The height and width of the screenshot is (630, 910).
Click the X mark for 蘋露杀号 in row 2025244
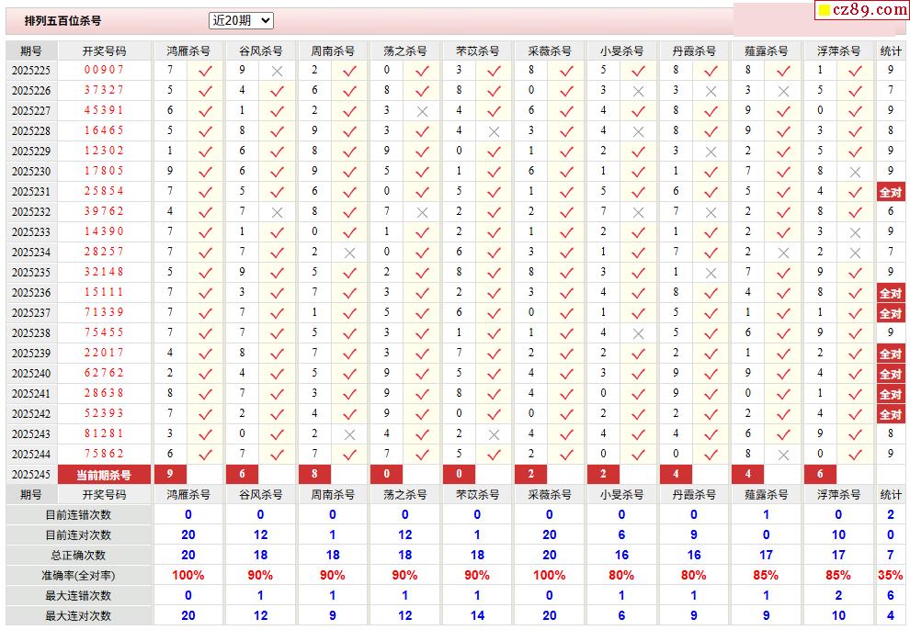pos(783,456)
